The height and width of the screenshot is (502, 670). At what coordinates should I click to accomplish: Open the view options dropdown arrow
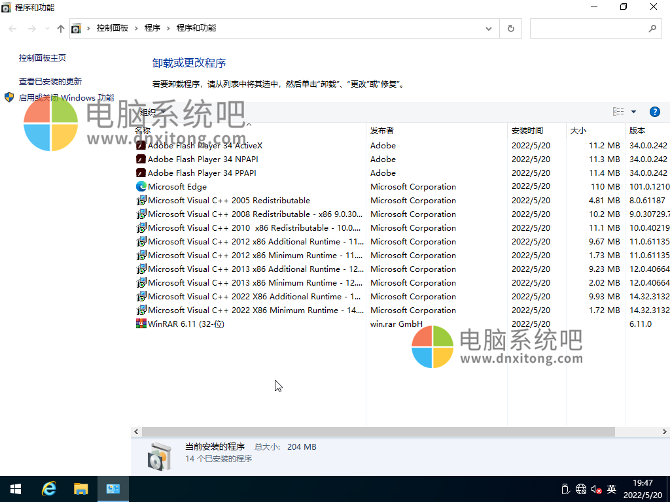[x=633, y=112]
